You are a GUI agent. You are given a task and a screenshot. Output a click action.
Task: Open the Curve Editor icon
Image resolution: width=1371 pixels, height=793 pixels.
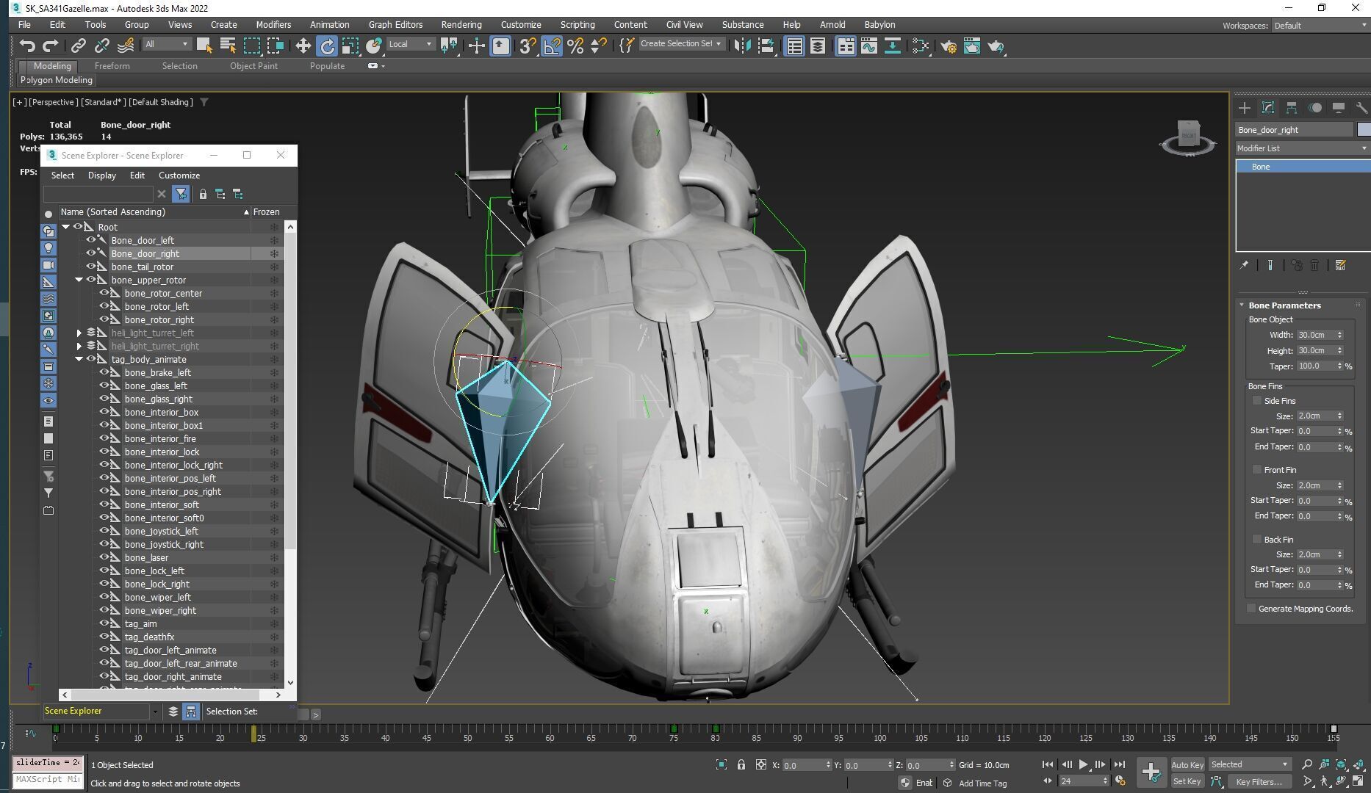(869, 46)
